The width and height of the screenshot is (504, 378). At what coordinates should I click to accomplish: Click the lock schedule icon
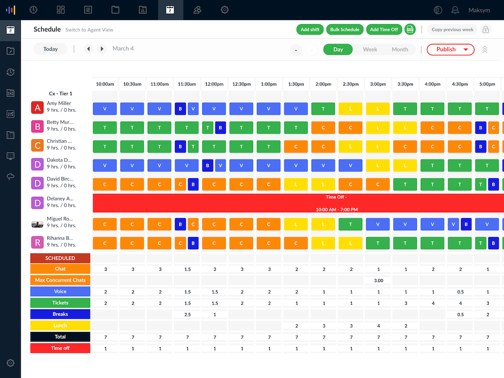[486, 30]
